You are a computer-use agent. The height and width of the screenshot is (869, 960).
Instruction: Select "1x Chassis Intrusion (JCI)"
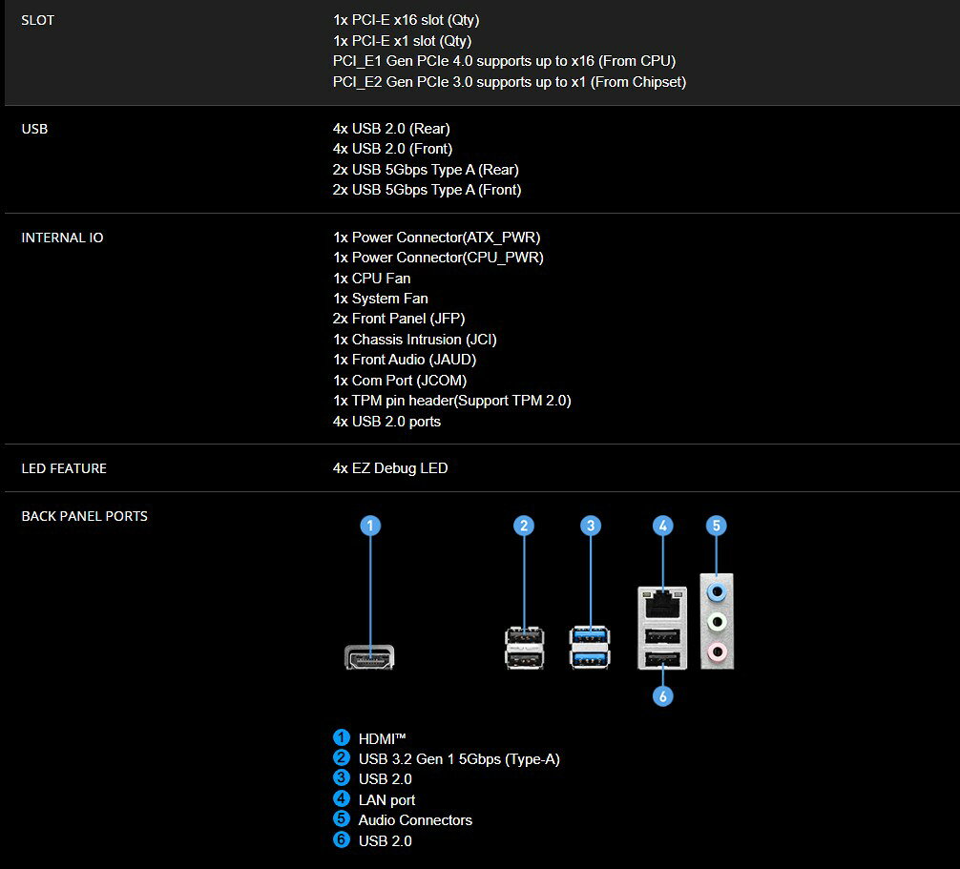(x=414, y=340)
